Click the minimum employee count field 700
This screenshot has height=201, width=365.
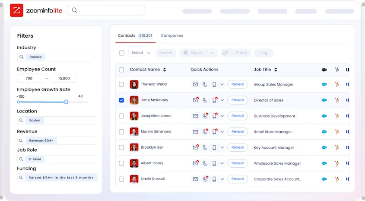(29, 78)
